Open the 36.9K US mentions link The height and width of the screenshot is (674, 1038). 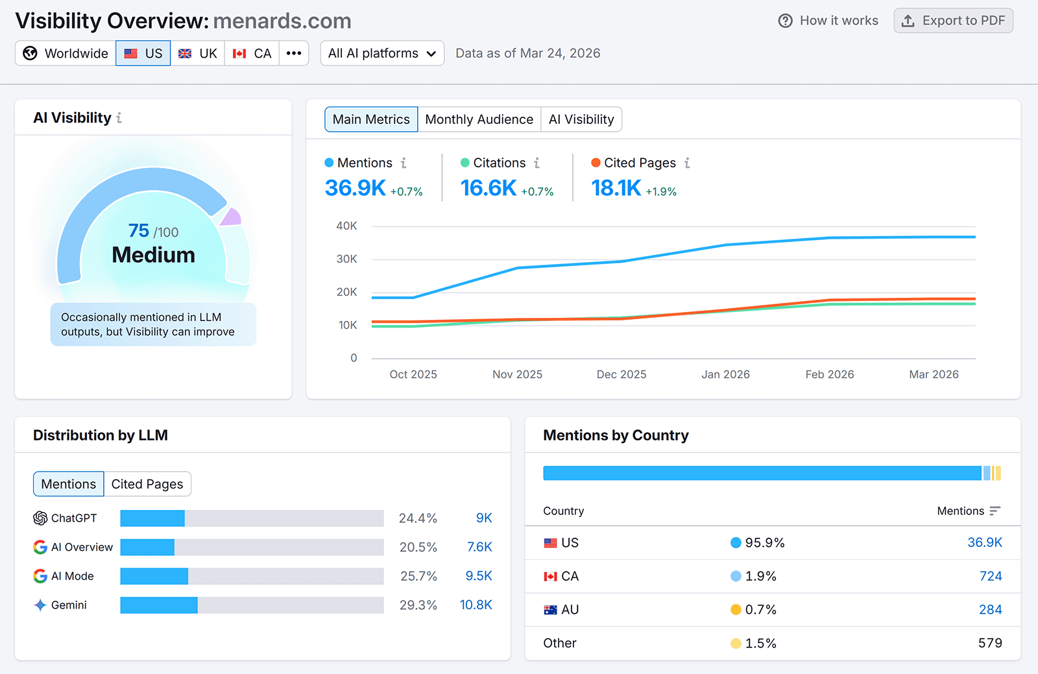click(984, 542)
